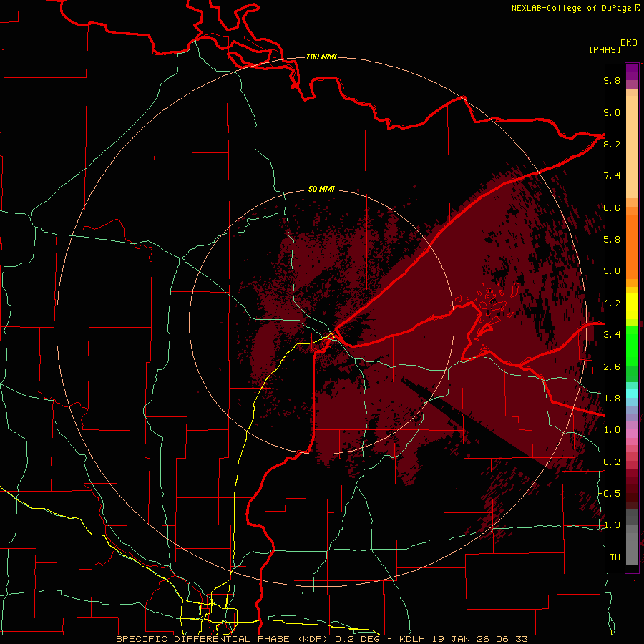Click the 7.4 scale value

click(612, 176)
